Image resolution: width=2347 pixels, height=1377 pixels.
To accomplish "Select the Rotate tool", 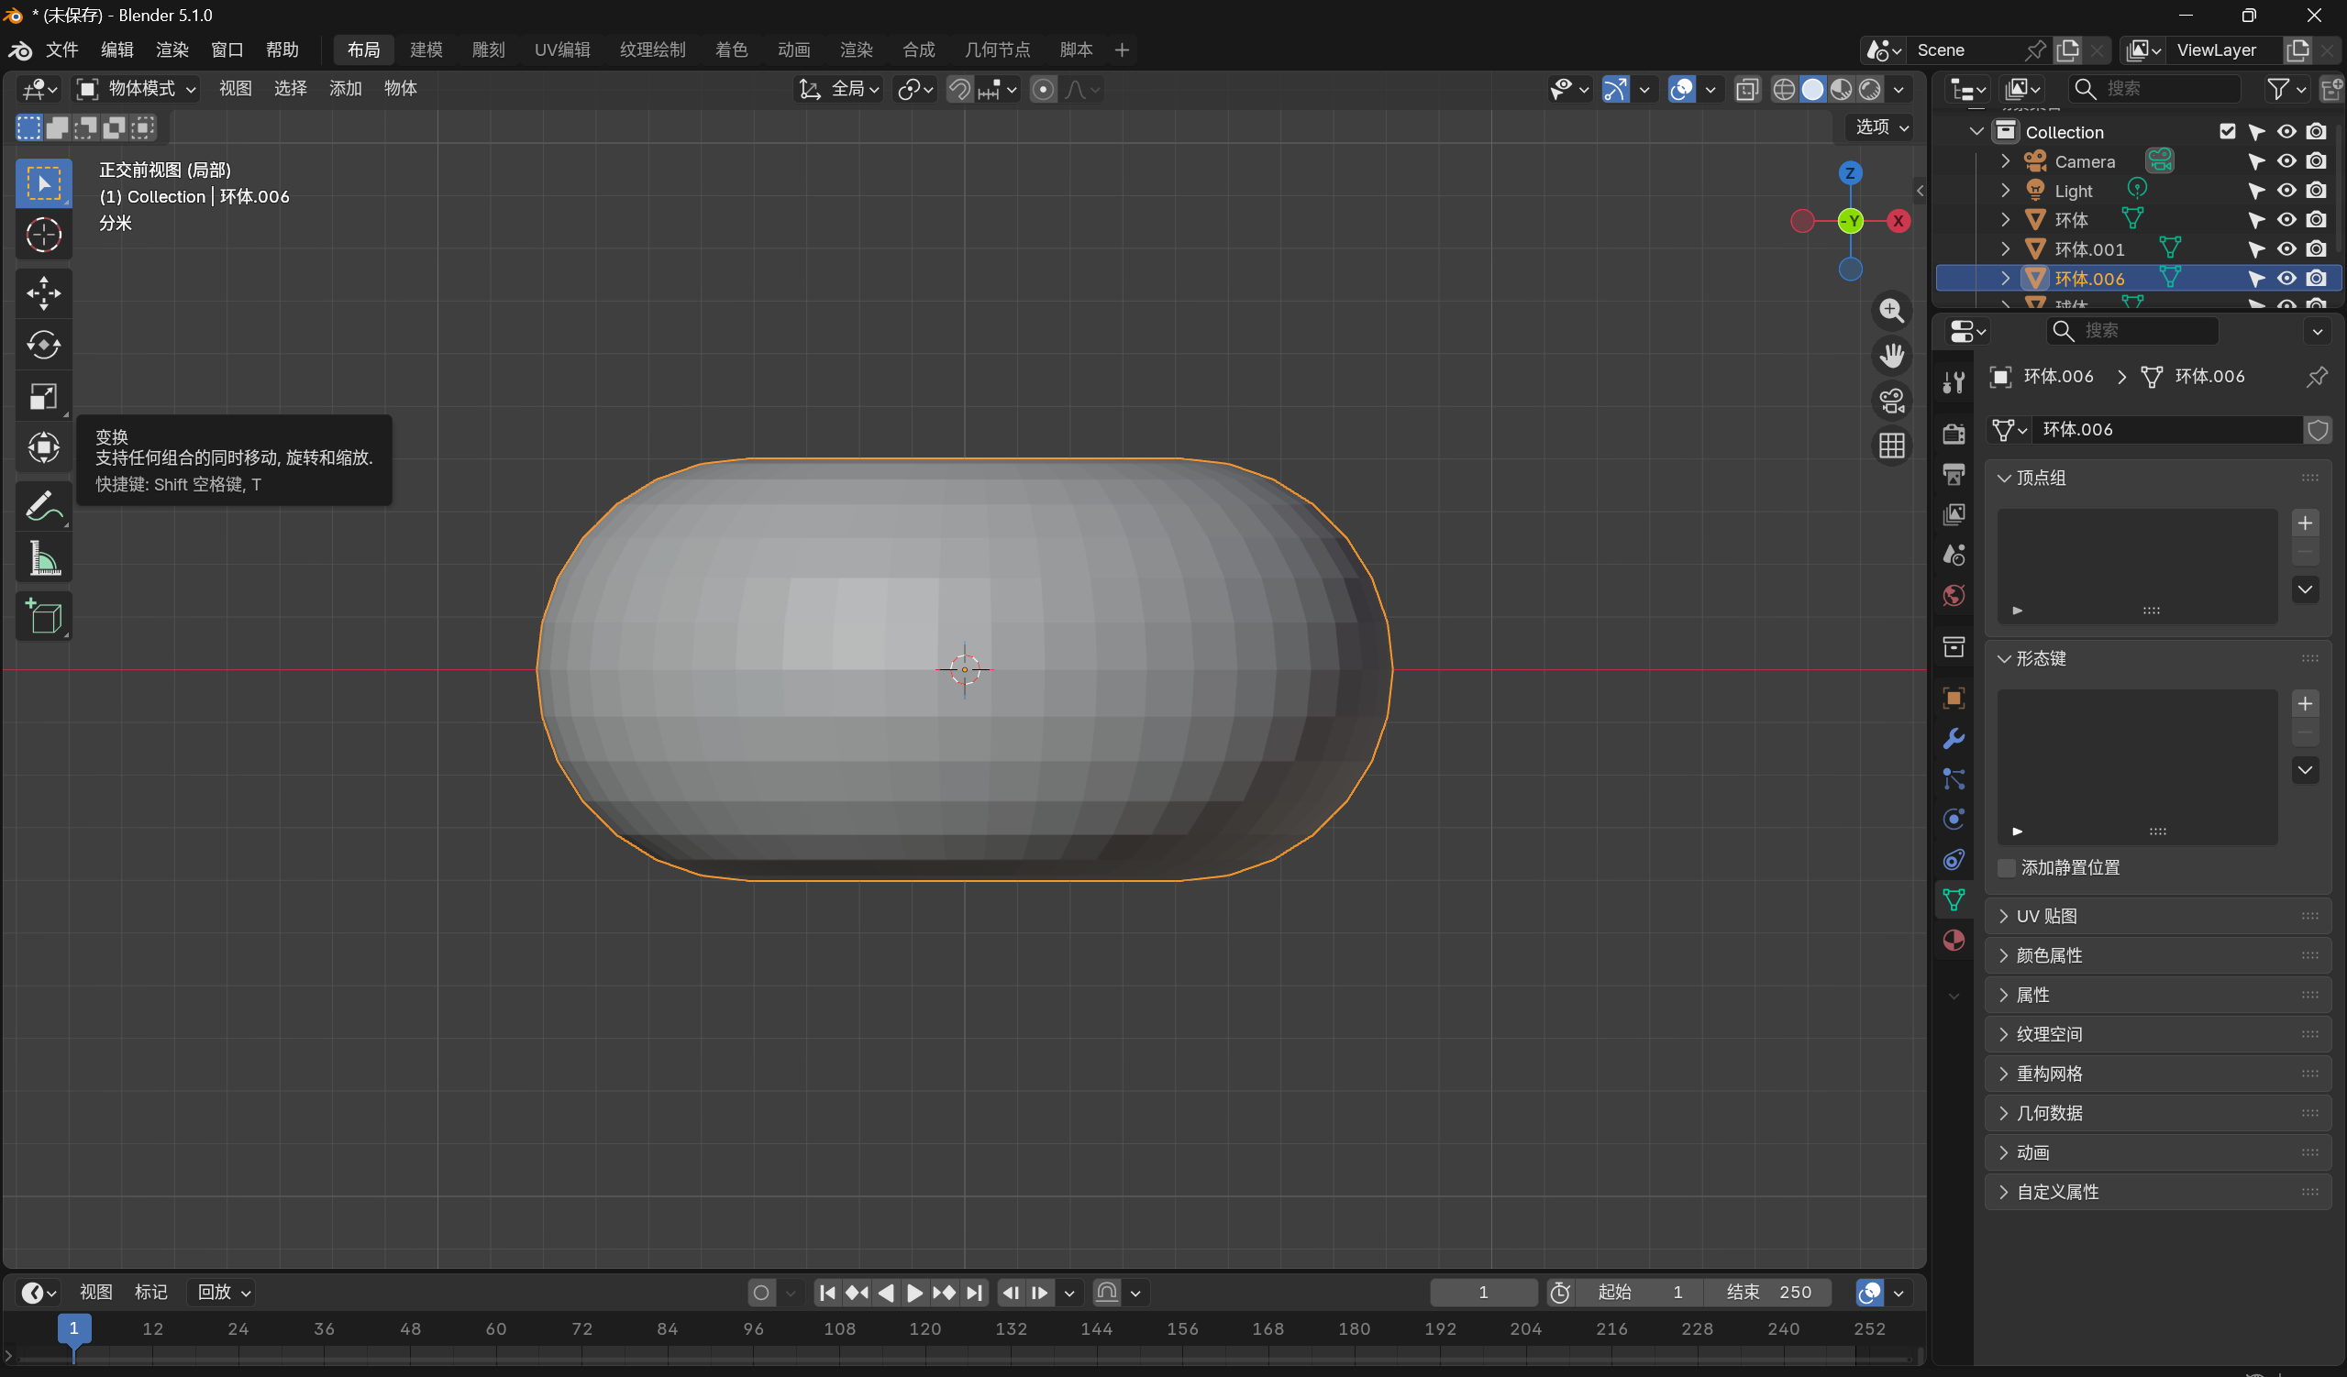I will pos(43,345).
